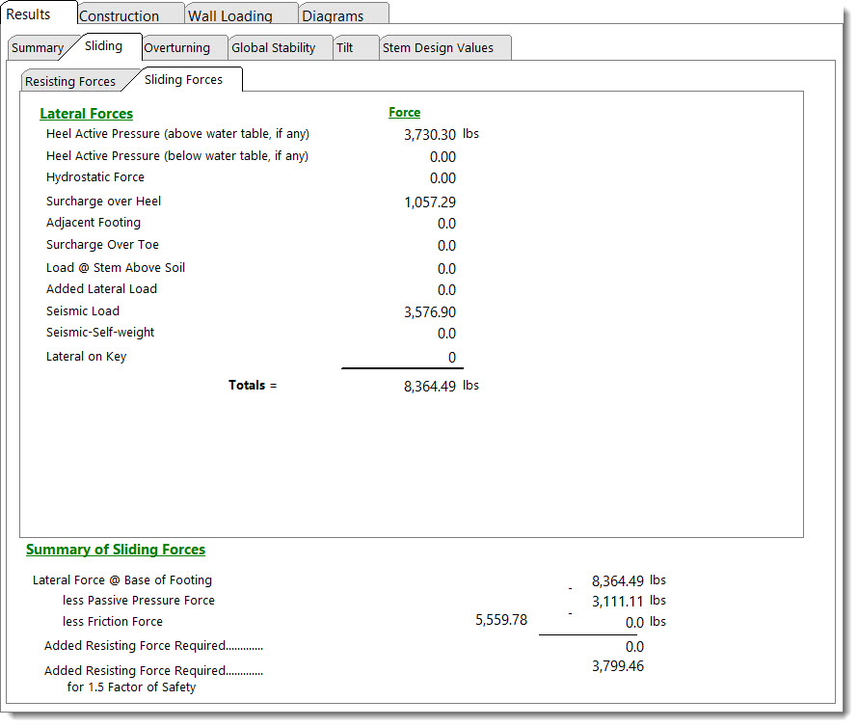Click the friction force value 5,559.78
This screenshot has height=727, width=858.
point(501,621)
